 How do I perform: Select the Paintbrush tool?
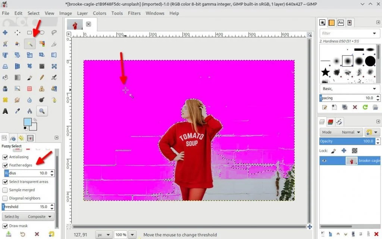[x=29, y=77]
